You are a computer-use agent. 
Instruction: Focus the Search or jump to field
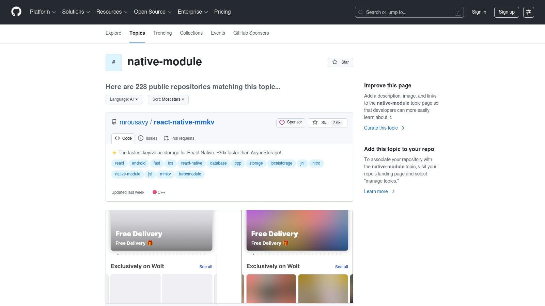click(409, 12)
